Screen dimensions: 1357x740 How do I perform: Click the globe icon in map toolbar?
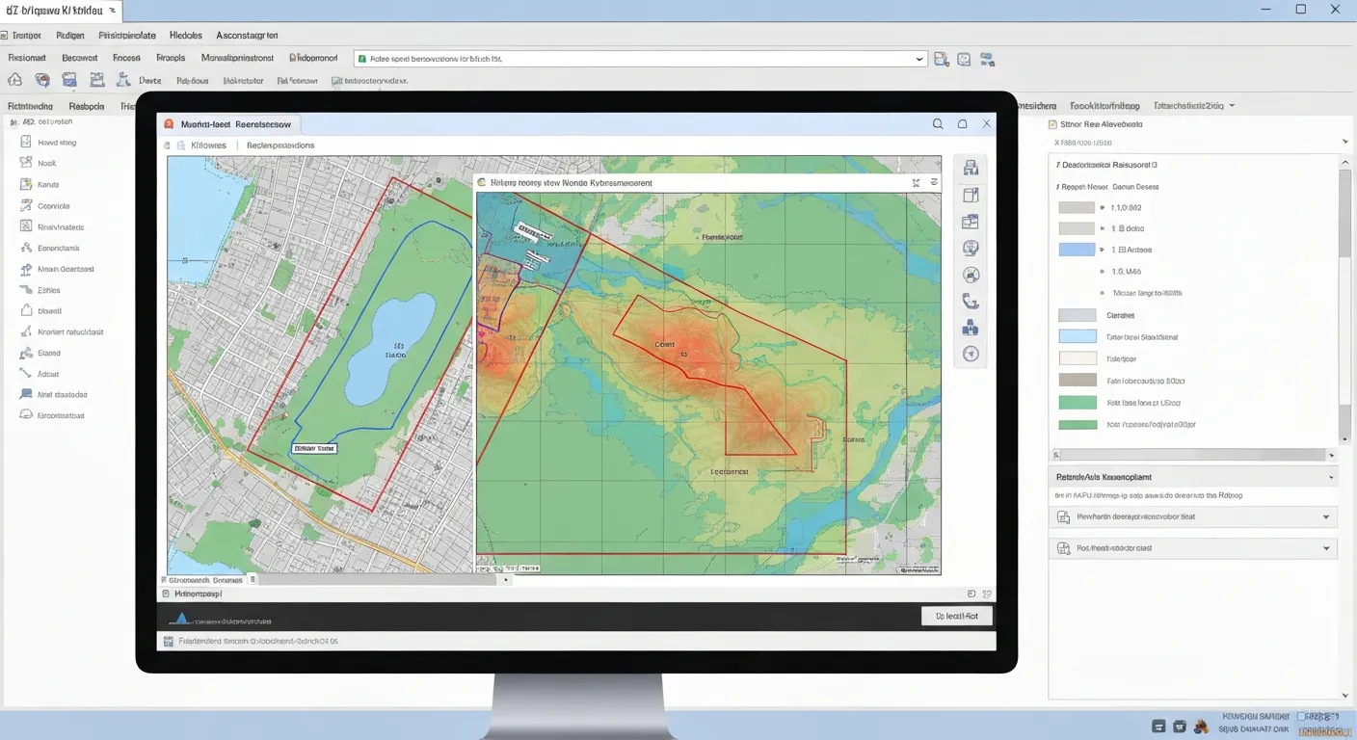(x=971, y=249)
